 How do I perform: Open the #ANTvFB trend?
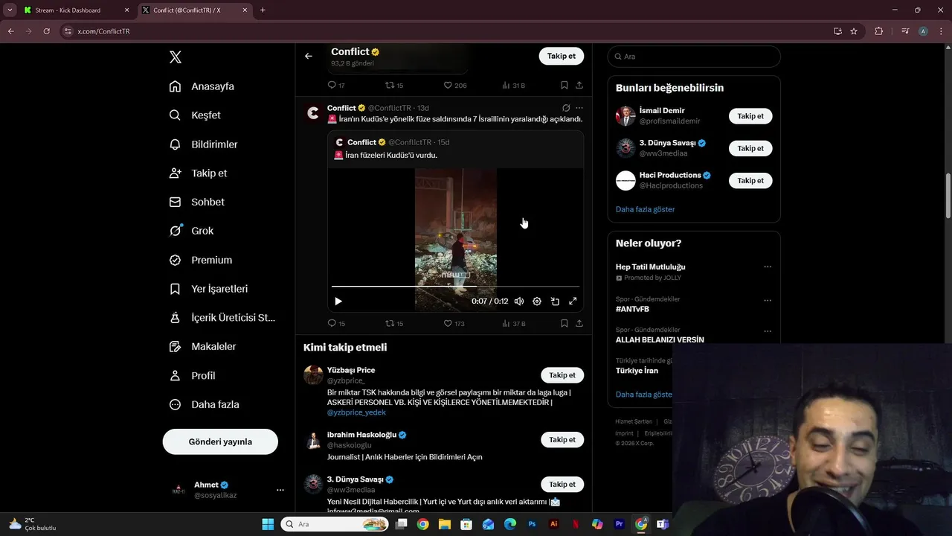click(x=632, y=309)
